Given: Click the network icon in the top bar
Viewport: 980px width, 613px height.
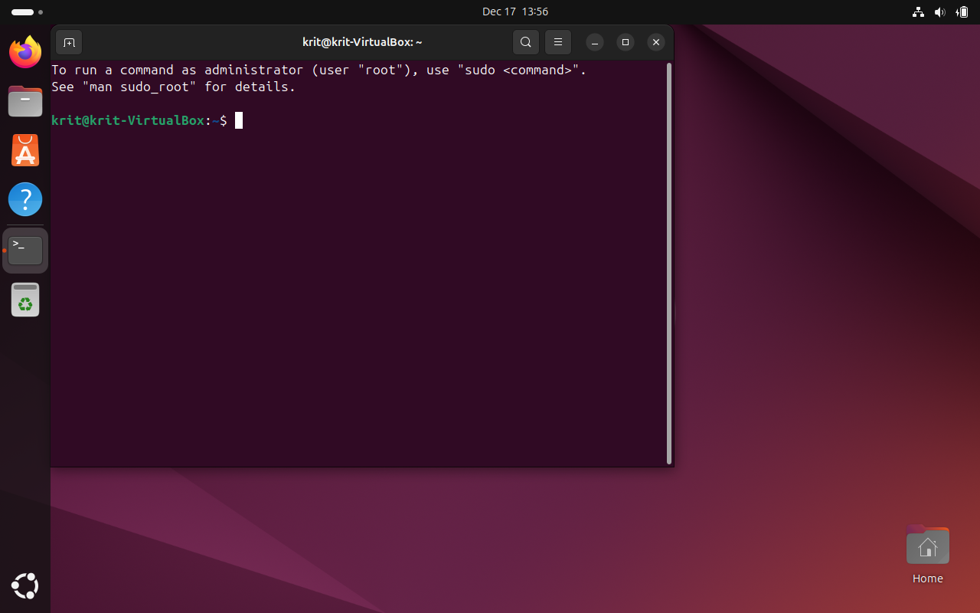Looking at the screenshot, I should coord(918,12).
